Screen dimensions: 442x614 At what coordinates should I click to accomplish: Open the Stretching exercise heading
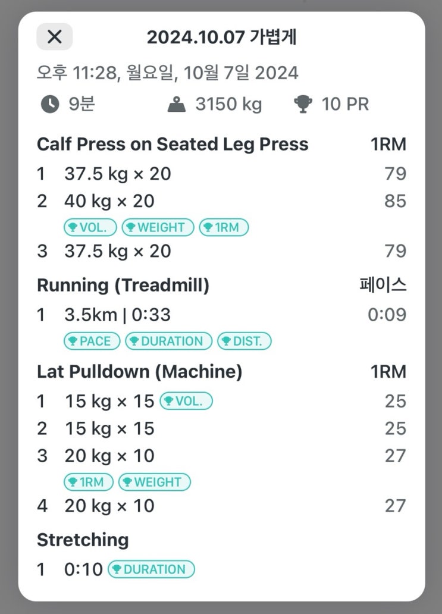[83, 540]
